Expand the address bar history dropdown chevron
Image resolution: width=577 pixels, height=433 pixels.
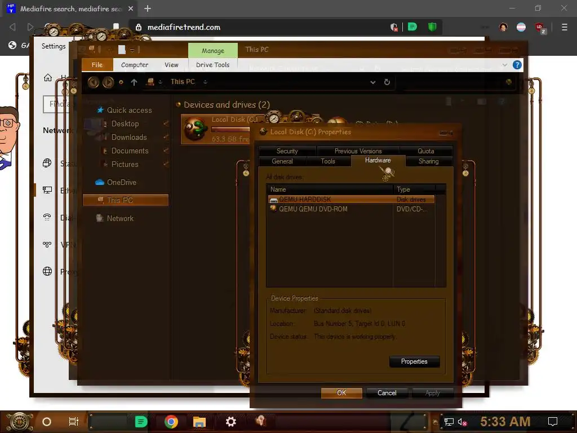pos(373,82)
